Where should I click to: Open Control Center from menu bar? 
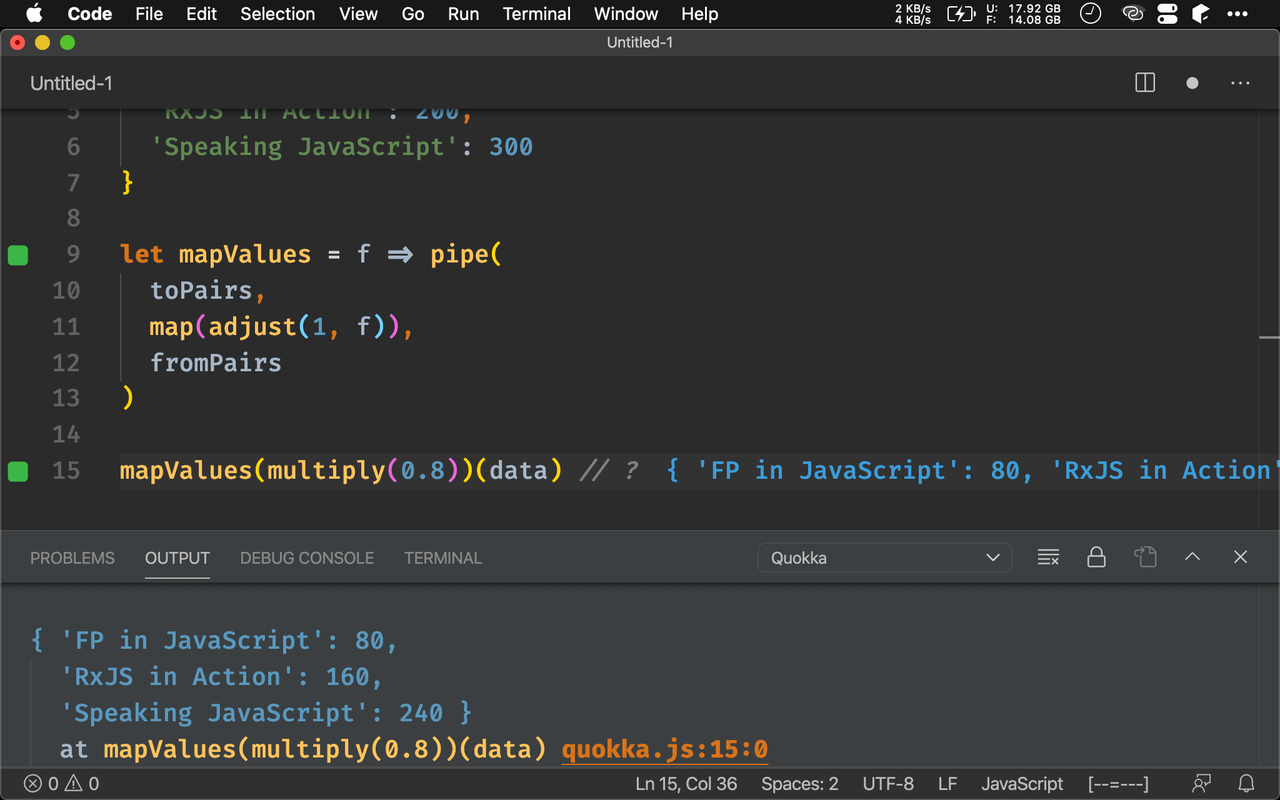coord(1167,14)
